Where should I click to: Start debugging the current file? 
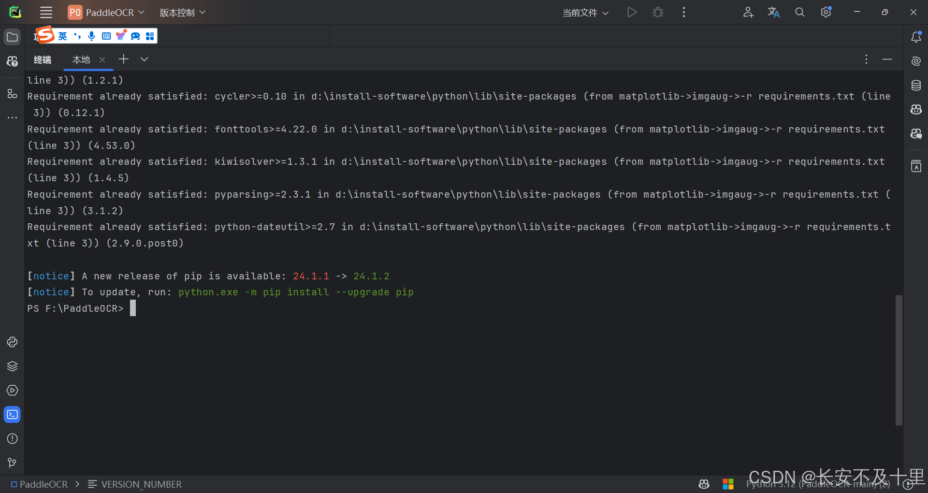coord(658,12)
